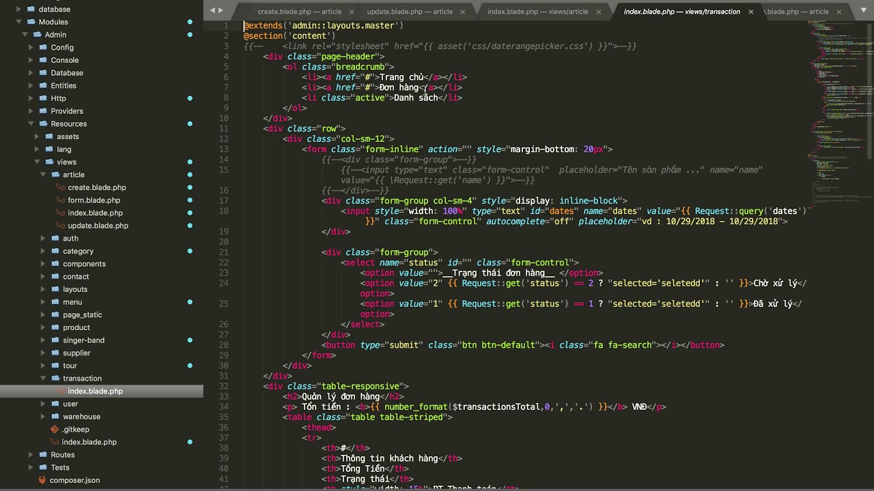Select index.blade.php — views/transaction tab
The width and height of the screenshot is (874, 491).
coord(681,12)
